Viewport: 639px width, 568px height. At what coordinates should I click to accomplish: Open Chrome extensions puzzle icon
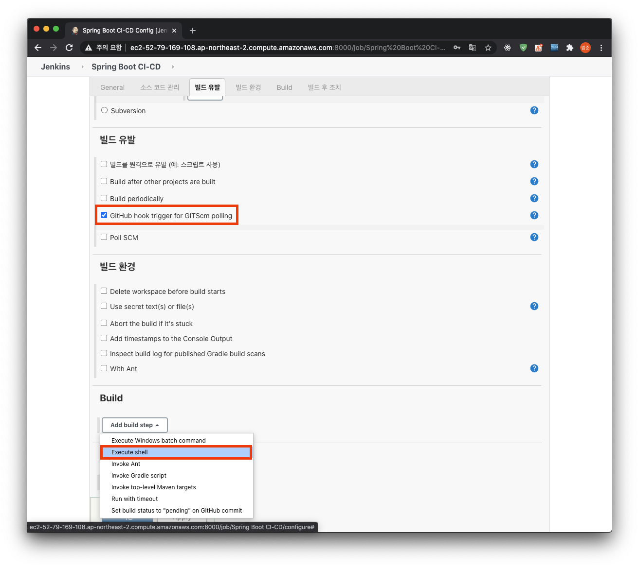[569, 48]
